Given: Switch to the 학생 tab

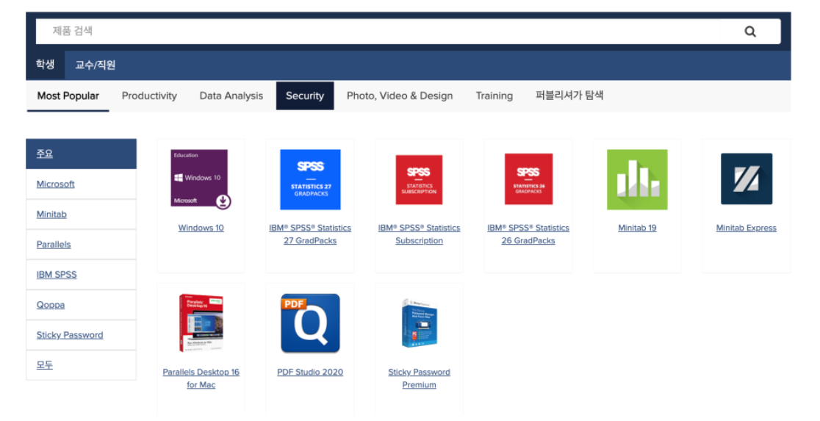Looking at the screenshot, I should [x=45, y=65].
